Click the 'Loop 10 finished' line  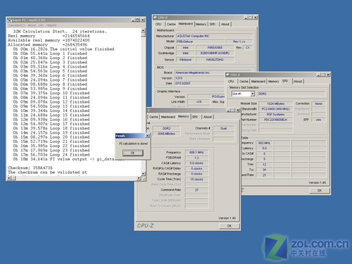pyautogui.click(x=51, y=93)
